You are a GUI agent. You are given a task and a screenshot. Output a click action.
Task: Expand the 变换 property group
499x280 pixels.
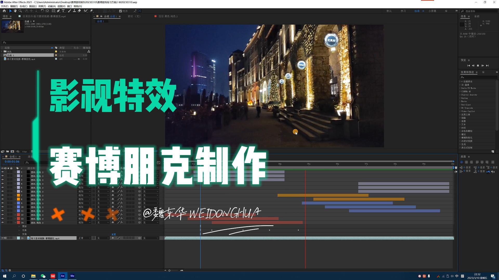click(x=19, y=234)
